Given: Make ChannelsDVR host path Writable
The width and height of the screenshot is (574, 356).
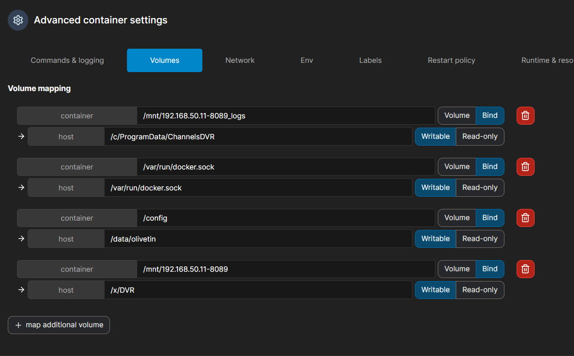Looking at the screenshot, I should (x=435, y=136).
